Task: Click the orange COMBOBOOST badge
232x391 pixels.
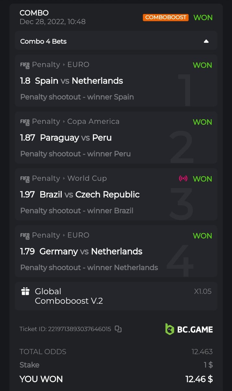Action: tap(166, 17)
